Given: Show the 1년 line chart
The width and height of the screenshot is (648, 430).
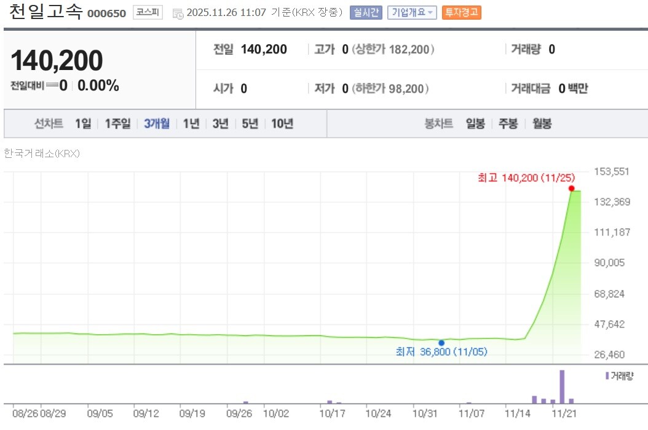Looking at the screenshot, I should point(191,123).
